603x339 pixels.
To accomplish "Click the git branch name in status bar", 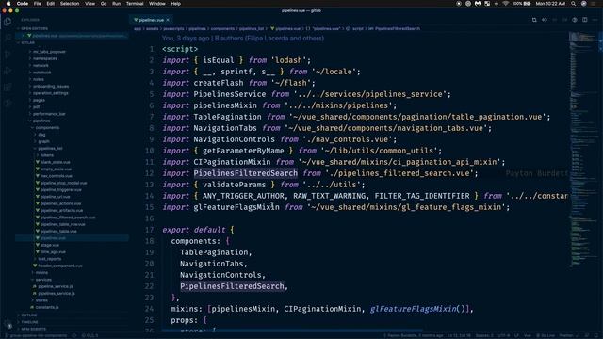I will pos(36,335).
